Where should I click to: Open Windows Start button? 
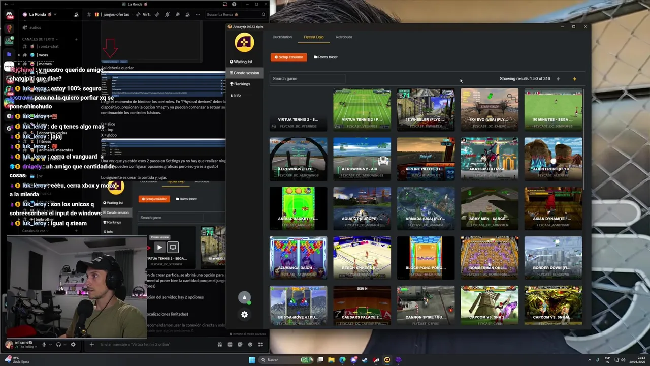coord(252,360)
